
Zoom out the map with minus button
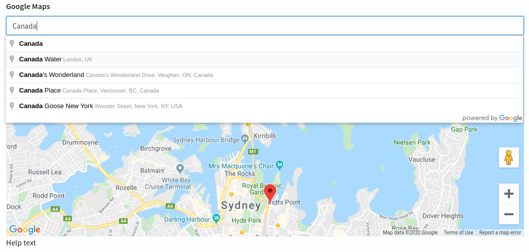[x=509, y=214]
